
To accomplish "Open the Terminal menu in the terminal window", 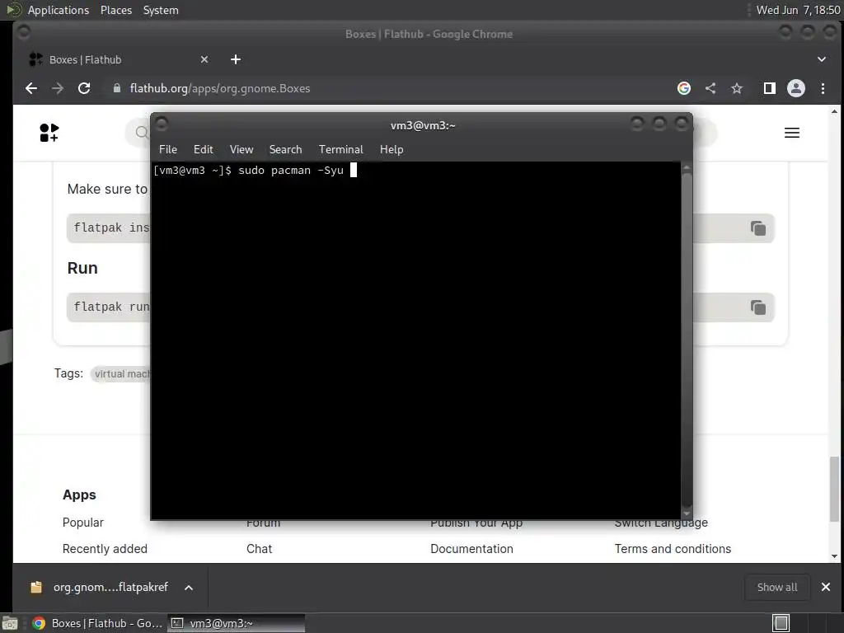I will click(x=340, y=150).
